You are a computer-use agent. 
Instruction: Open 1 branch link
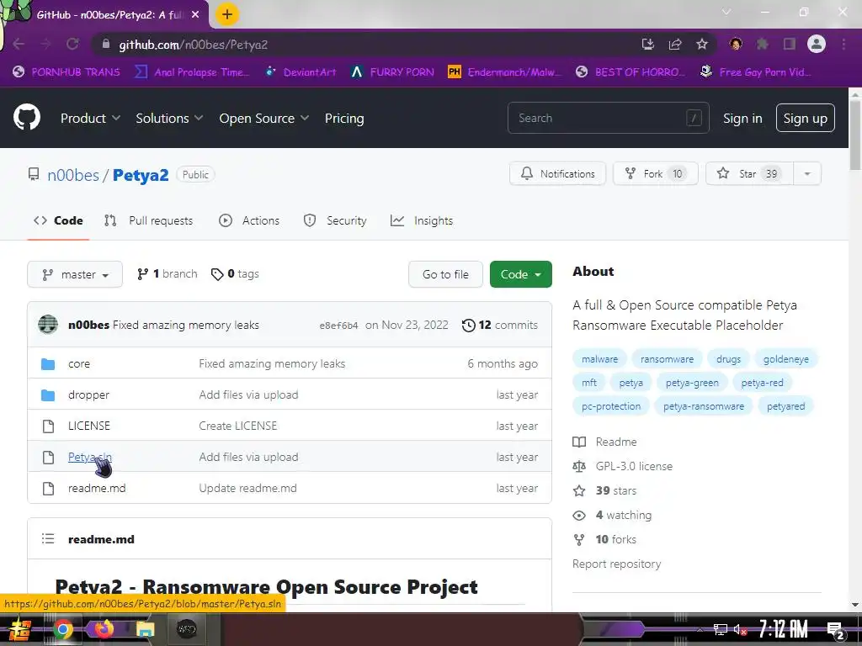168,273
